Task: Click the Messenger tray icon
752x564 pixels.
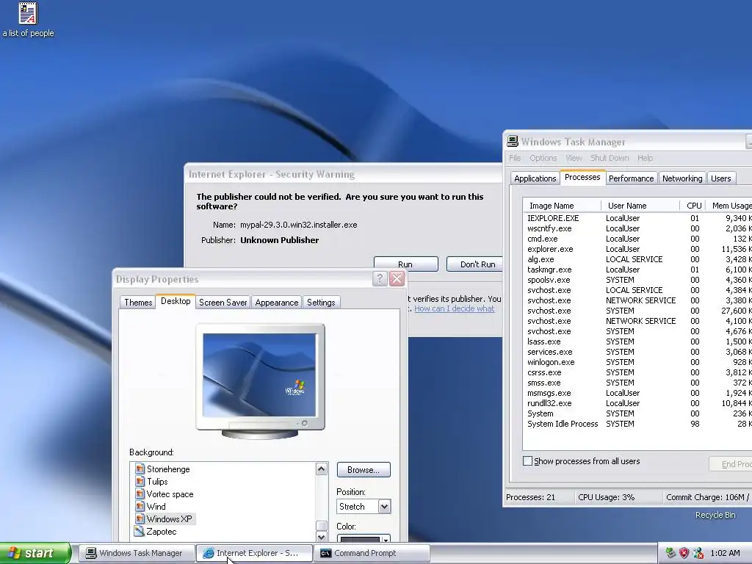Action: [698, 553]
